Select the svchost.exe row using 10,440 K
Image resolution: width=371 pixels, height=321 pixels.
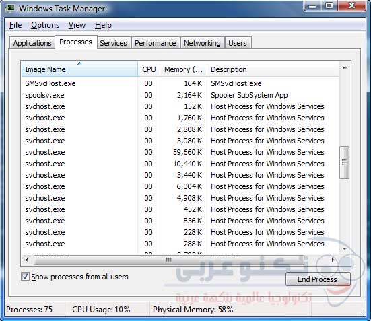click(x=180, y=164)
